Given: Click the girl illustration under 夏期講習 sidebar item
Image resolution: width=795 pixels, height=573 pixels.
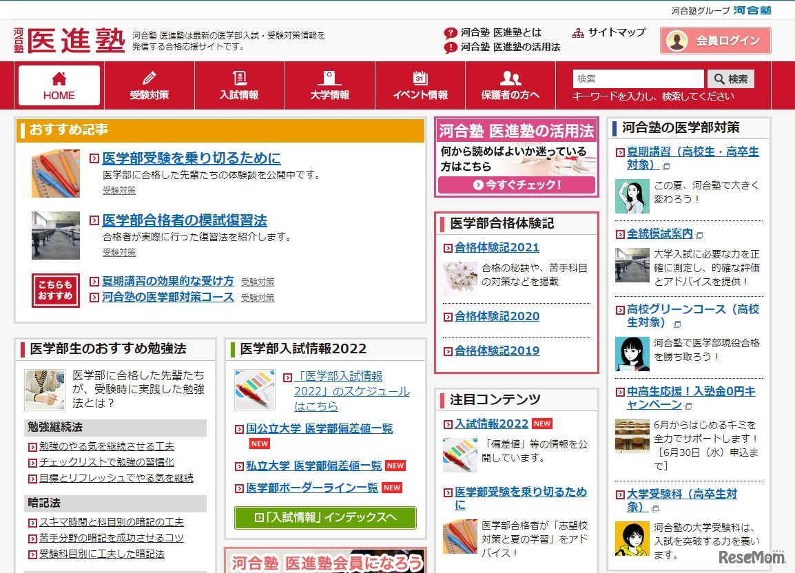Looking at the screenshot, I should [x=632, y=196].
